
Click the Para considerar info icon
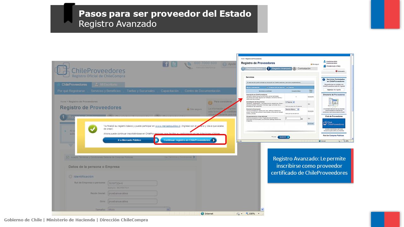pyautogui.click(x=210, y=102)
